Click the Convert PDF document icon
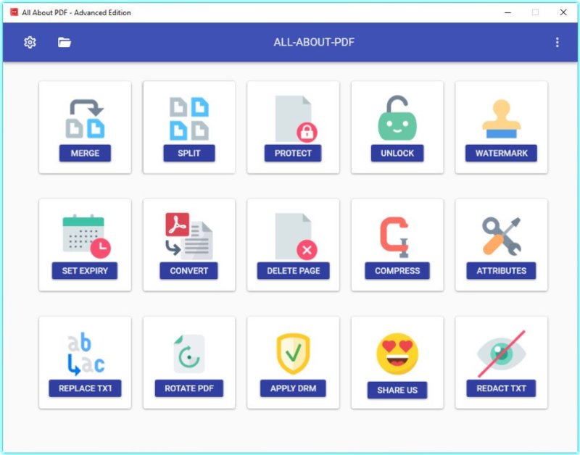The height and width of the screenshot is (455, 580). [189, 235]
